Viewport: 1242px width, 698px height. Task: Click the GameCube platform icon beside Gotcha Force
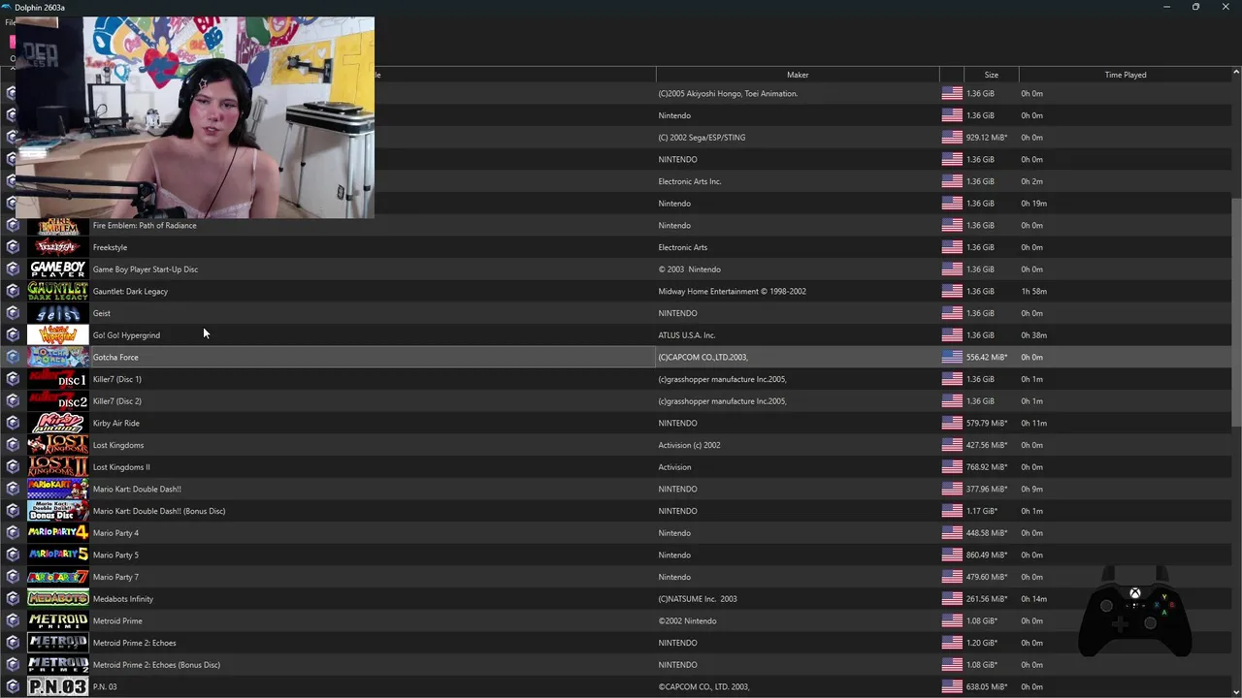click(x=13, y=357)
